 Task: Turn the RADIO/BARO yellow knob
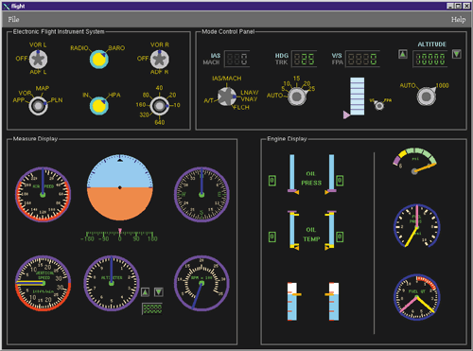(x=99, y=60)
